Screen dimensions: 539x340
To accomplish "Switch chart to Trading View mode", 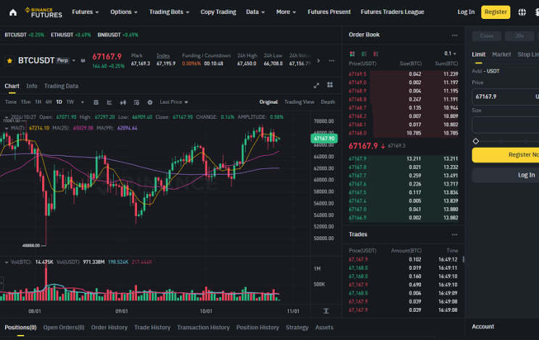I will tap(299, 102).
